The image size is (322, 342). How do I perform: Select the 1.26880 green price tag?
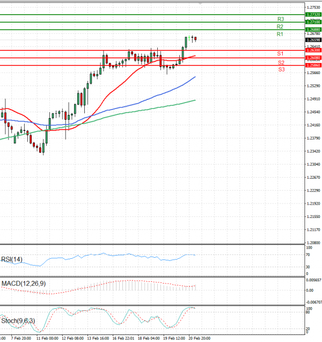[x=313, y=30]
